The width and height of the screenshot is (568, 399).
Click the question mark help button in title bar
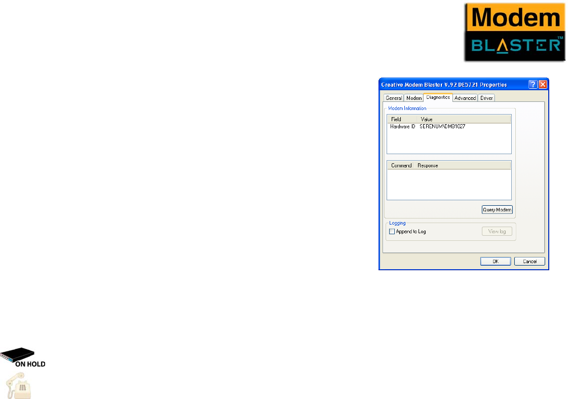click(533, 85)
